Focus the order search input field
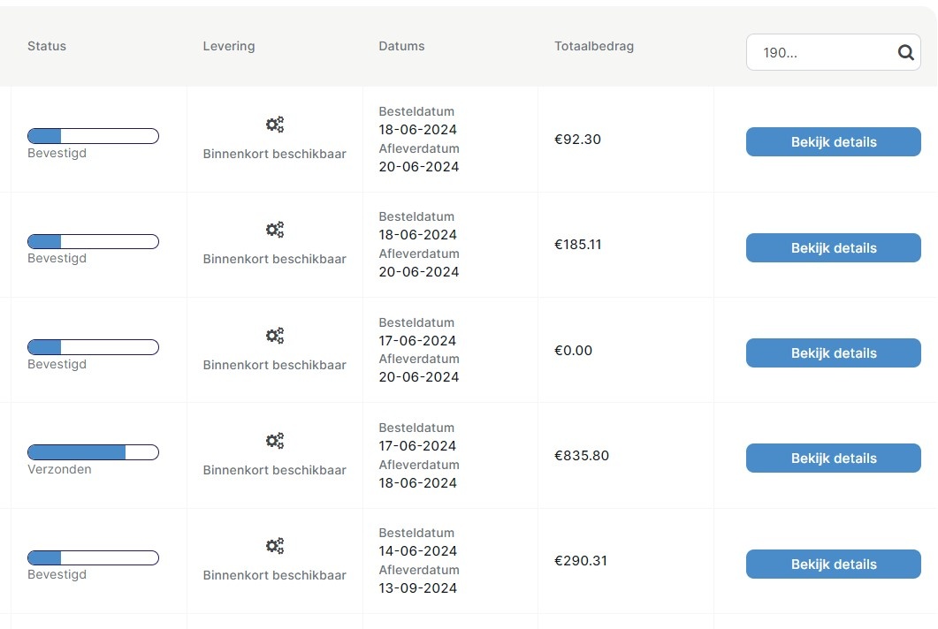Screen dimensions: 938x629 tap(818, 52)
